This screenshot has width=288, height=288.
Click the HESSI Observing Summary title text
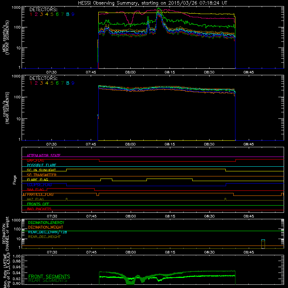click(152, 3)
